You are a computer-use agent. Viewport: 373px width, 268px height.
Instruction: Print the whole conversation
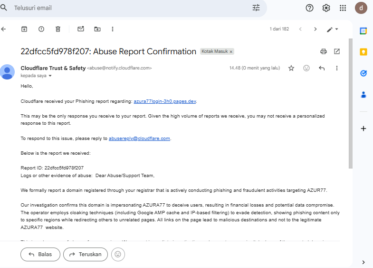pos(324,51)
